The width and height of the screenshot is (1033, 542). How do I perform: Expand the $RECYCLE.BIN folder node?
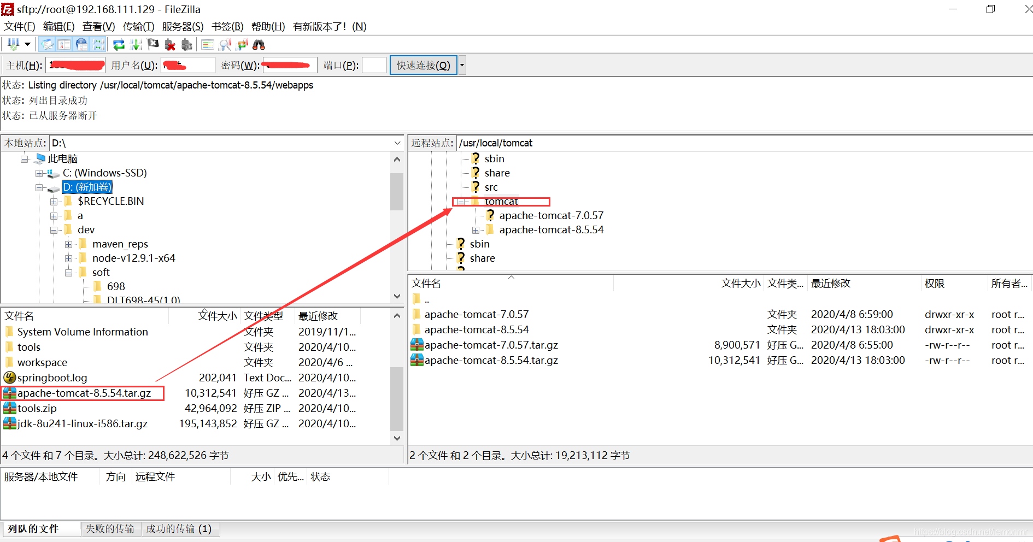click(54, 202)
